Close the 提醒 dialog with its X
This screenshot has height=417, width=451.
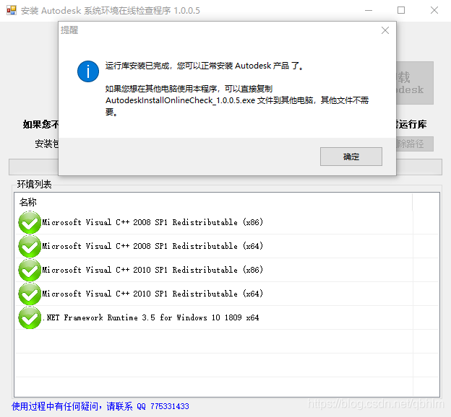[x=385, y=30]
